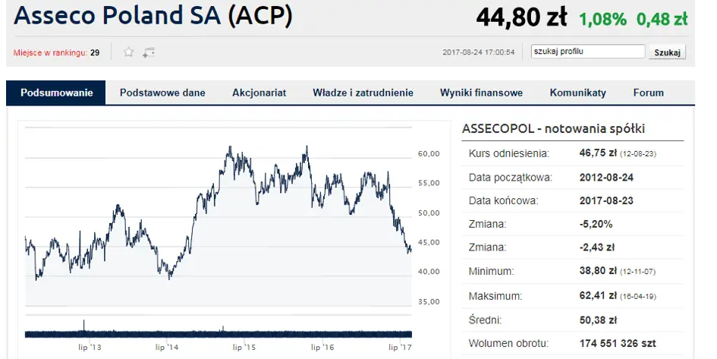Click the volume bars below the chart
717x359 pixels.
click(x=219, y=332)
